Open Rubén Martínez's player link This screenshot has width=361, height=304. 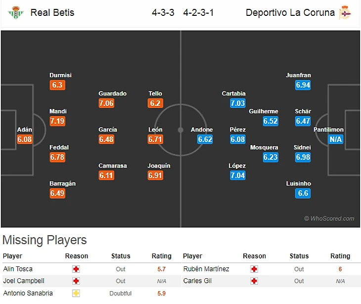click(x=206, y=269)
